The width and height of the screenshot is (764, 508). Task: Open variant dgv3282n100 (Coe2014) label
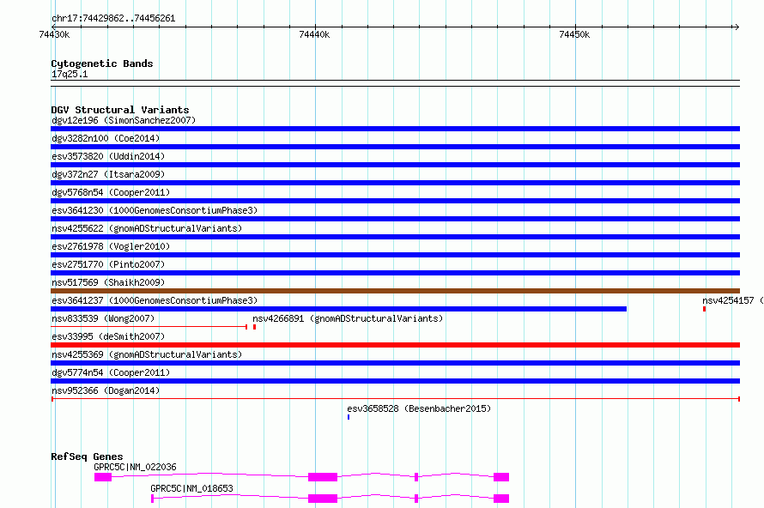(106, 138)
